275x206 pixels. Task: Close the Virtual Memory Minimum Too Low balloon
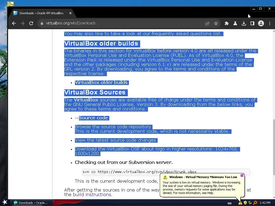pos(242,175)
